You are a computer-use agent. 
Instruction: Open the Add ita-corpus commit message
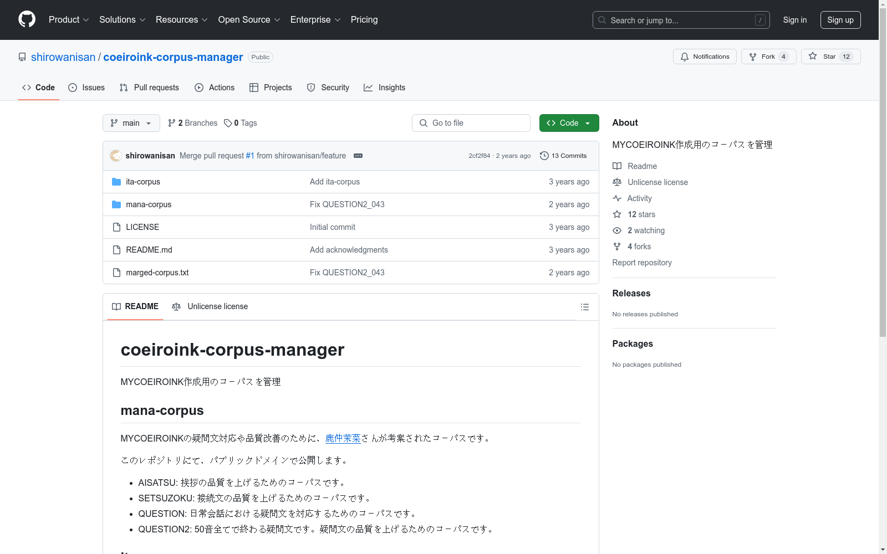tap(335, 182)
